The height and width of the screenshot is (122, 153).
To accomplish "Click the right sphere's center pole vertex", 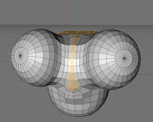I will [124, 58].
